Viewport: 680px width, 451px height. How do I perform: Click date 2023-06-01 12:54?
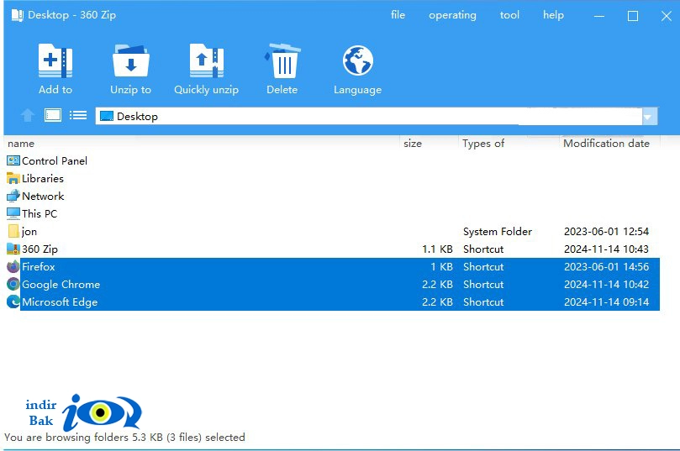pos(606,231)
